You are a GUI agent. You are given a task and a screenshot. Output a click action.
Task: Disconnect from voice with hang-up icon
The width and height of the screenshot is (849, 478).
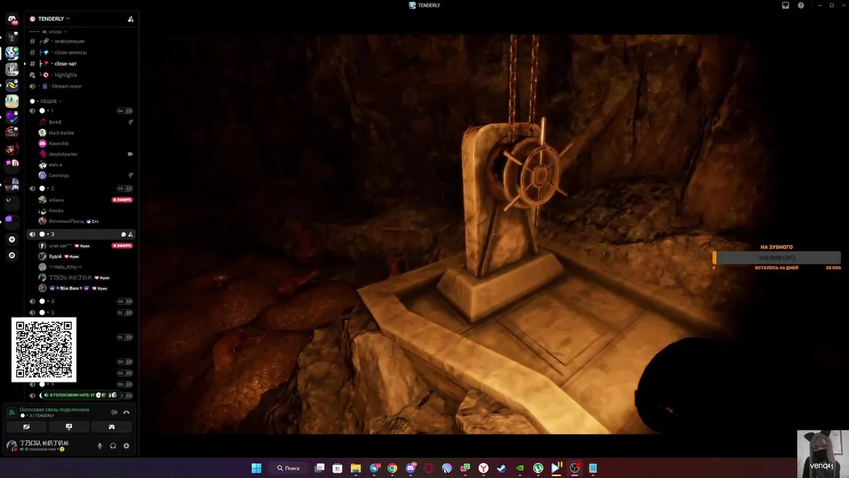[126, 412]
